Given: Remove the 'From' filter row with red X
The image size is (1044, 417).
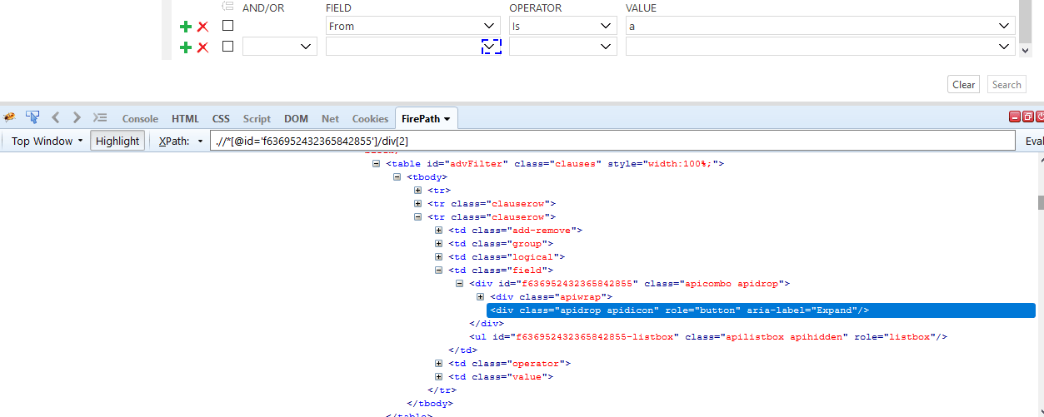Looking at the screenshot, I should [x=202, y=27].
